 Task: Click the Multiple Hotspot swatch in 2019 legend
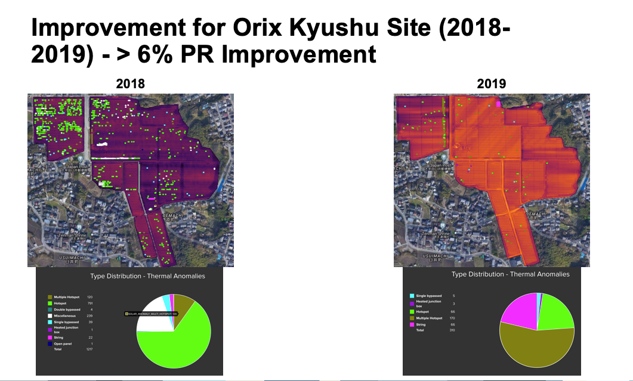[x=412, y=318]
